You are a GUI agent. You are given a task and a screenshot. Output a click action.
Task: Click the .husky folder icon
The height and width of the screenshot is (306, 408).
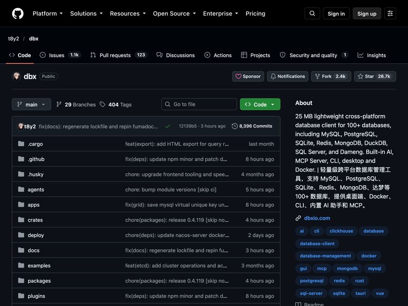click(x=21, y=174)
